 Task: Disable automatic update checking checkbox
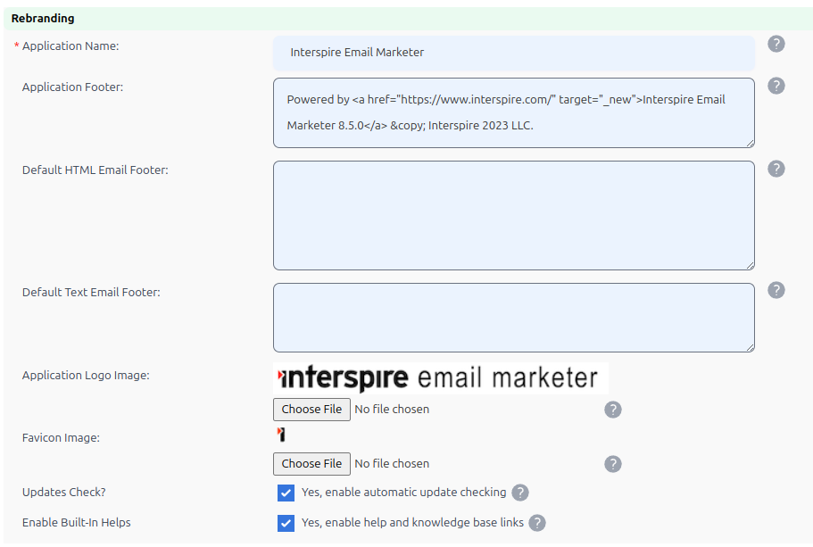286,493
